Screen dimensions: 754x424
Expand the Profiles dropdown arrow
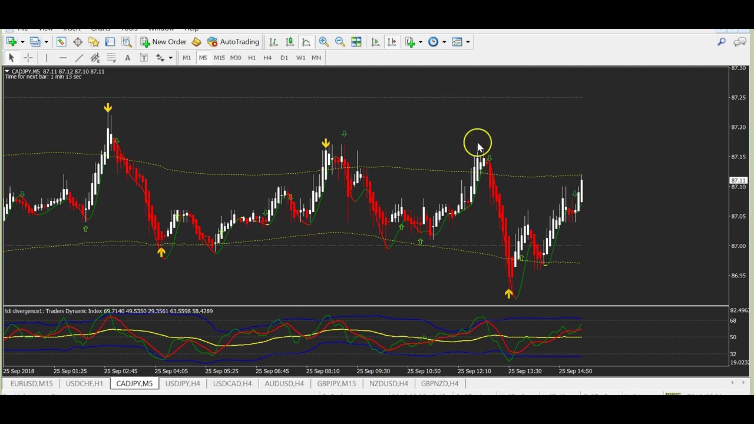pyautogui.click(x=46, y=42)
